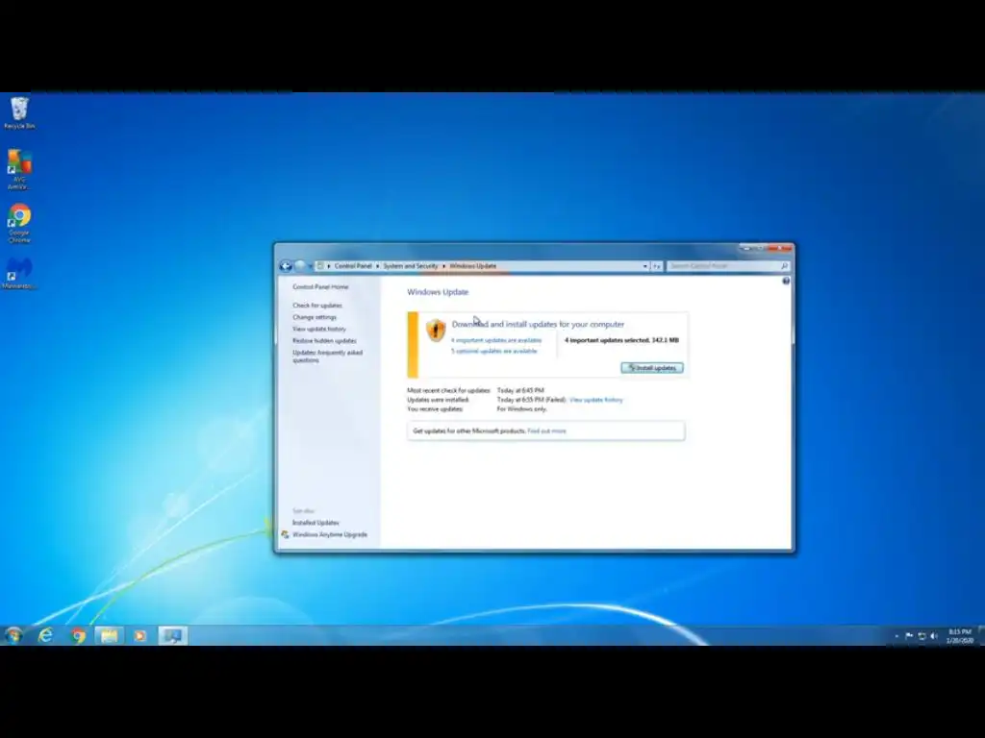
Task: Maximize the Windows Update window
Action: coord(761,249)
